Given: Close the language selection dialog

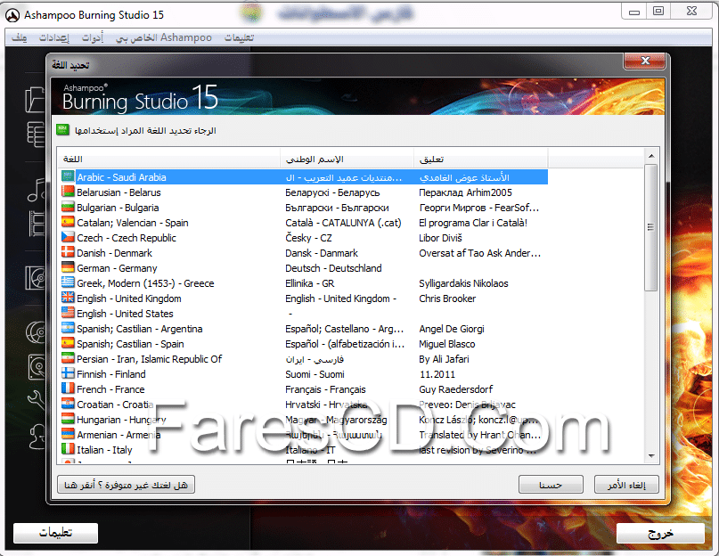Looking at the screenshot, I should [x=645, y=61].
